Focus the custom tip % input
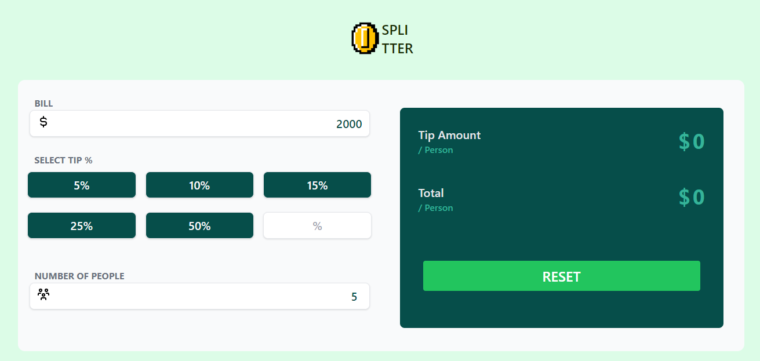760x361 pixels. [317, 226]
